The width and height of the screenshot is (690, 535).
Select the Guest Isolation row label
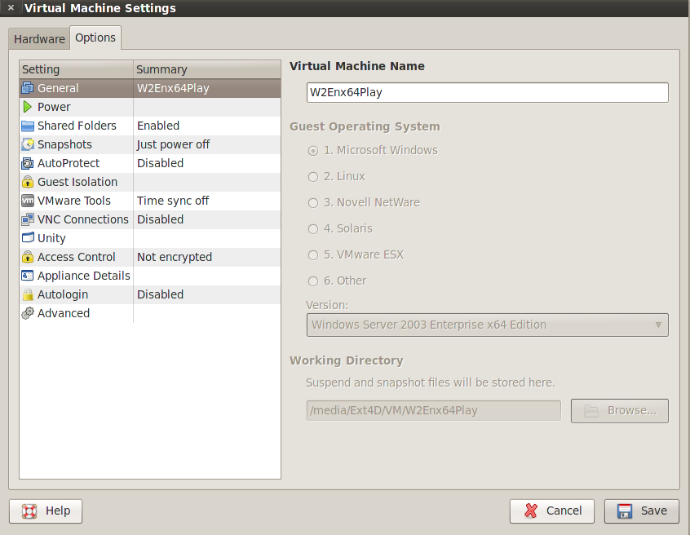(x=77, y=182)
